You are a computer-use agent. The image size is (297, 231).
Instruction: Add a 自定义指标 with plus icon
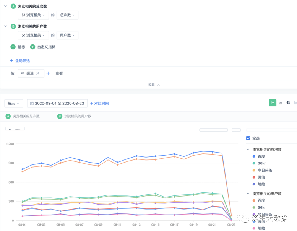32,47
